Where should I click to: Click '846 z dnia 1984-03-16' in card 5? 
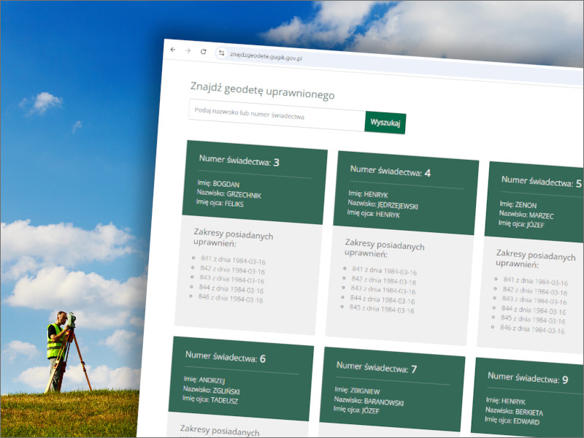pyautogui.click(x=532, y=329)
